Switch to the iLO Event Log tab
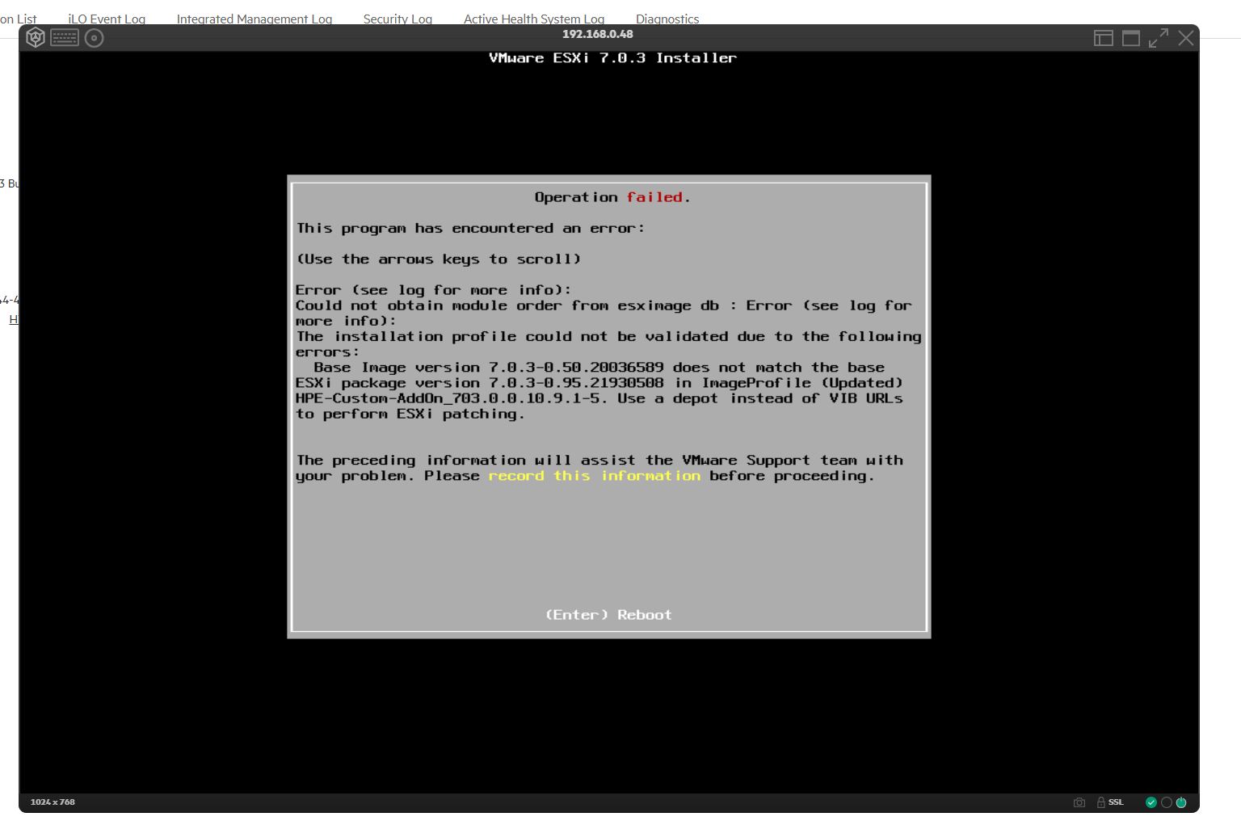Image resolution: width=1241 pixels, height=825 pixels. [107, 19]
